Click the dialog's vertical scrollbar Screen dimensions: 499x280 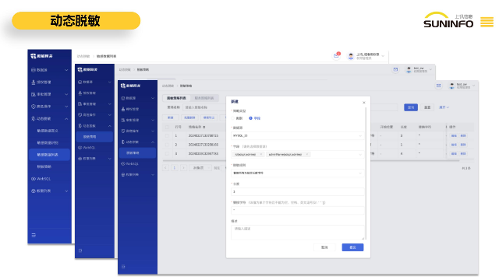366,173
